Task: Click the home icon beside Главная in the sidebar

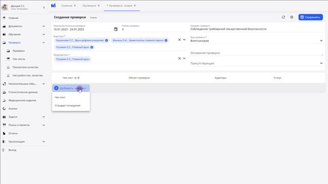Action: [4, 18]
